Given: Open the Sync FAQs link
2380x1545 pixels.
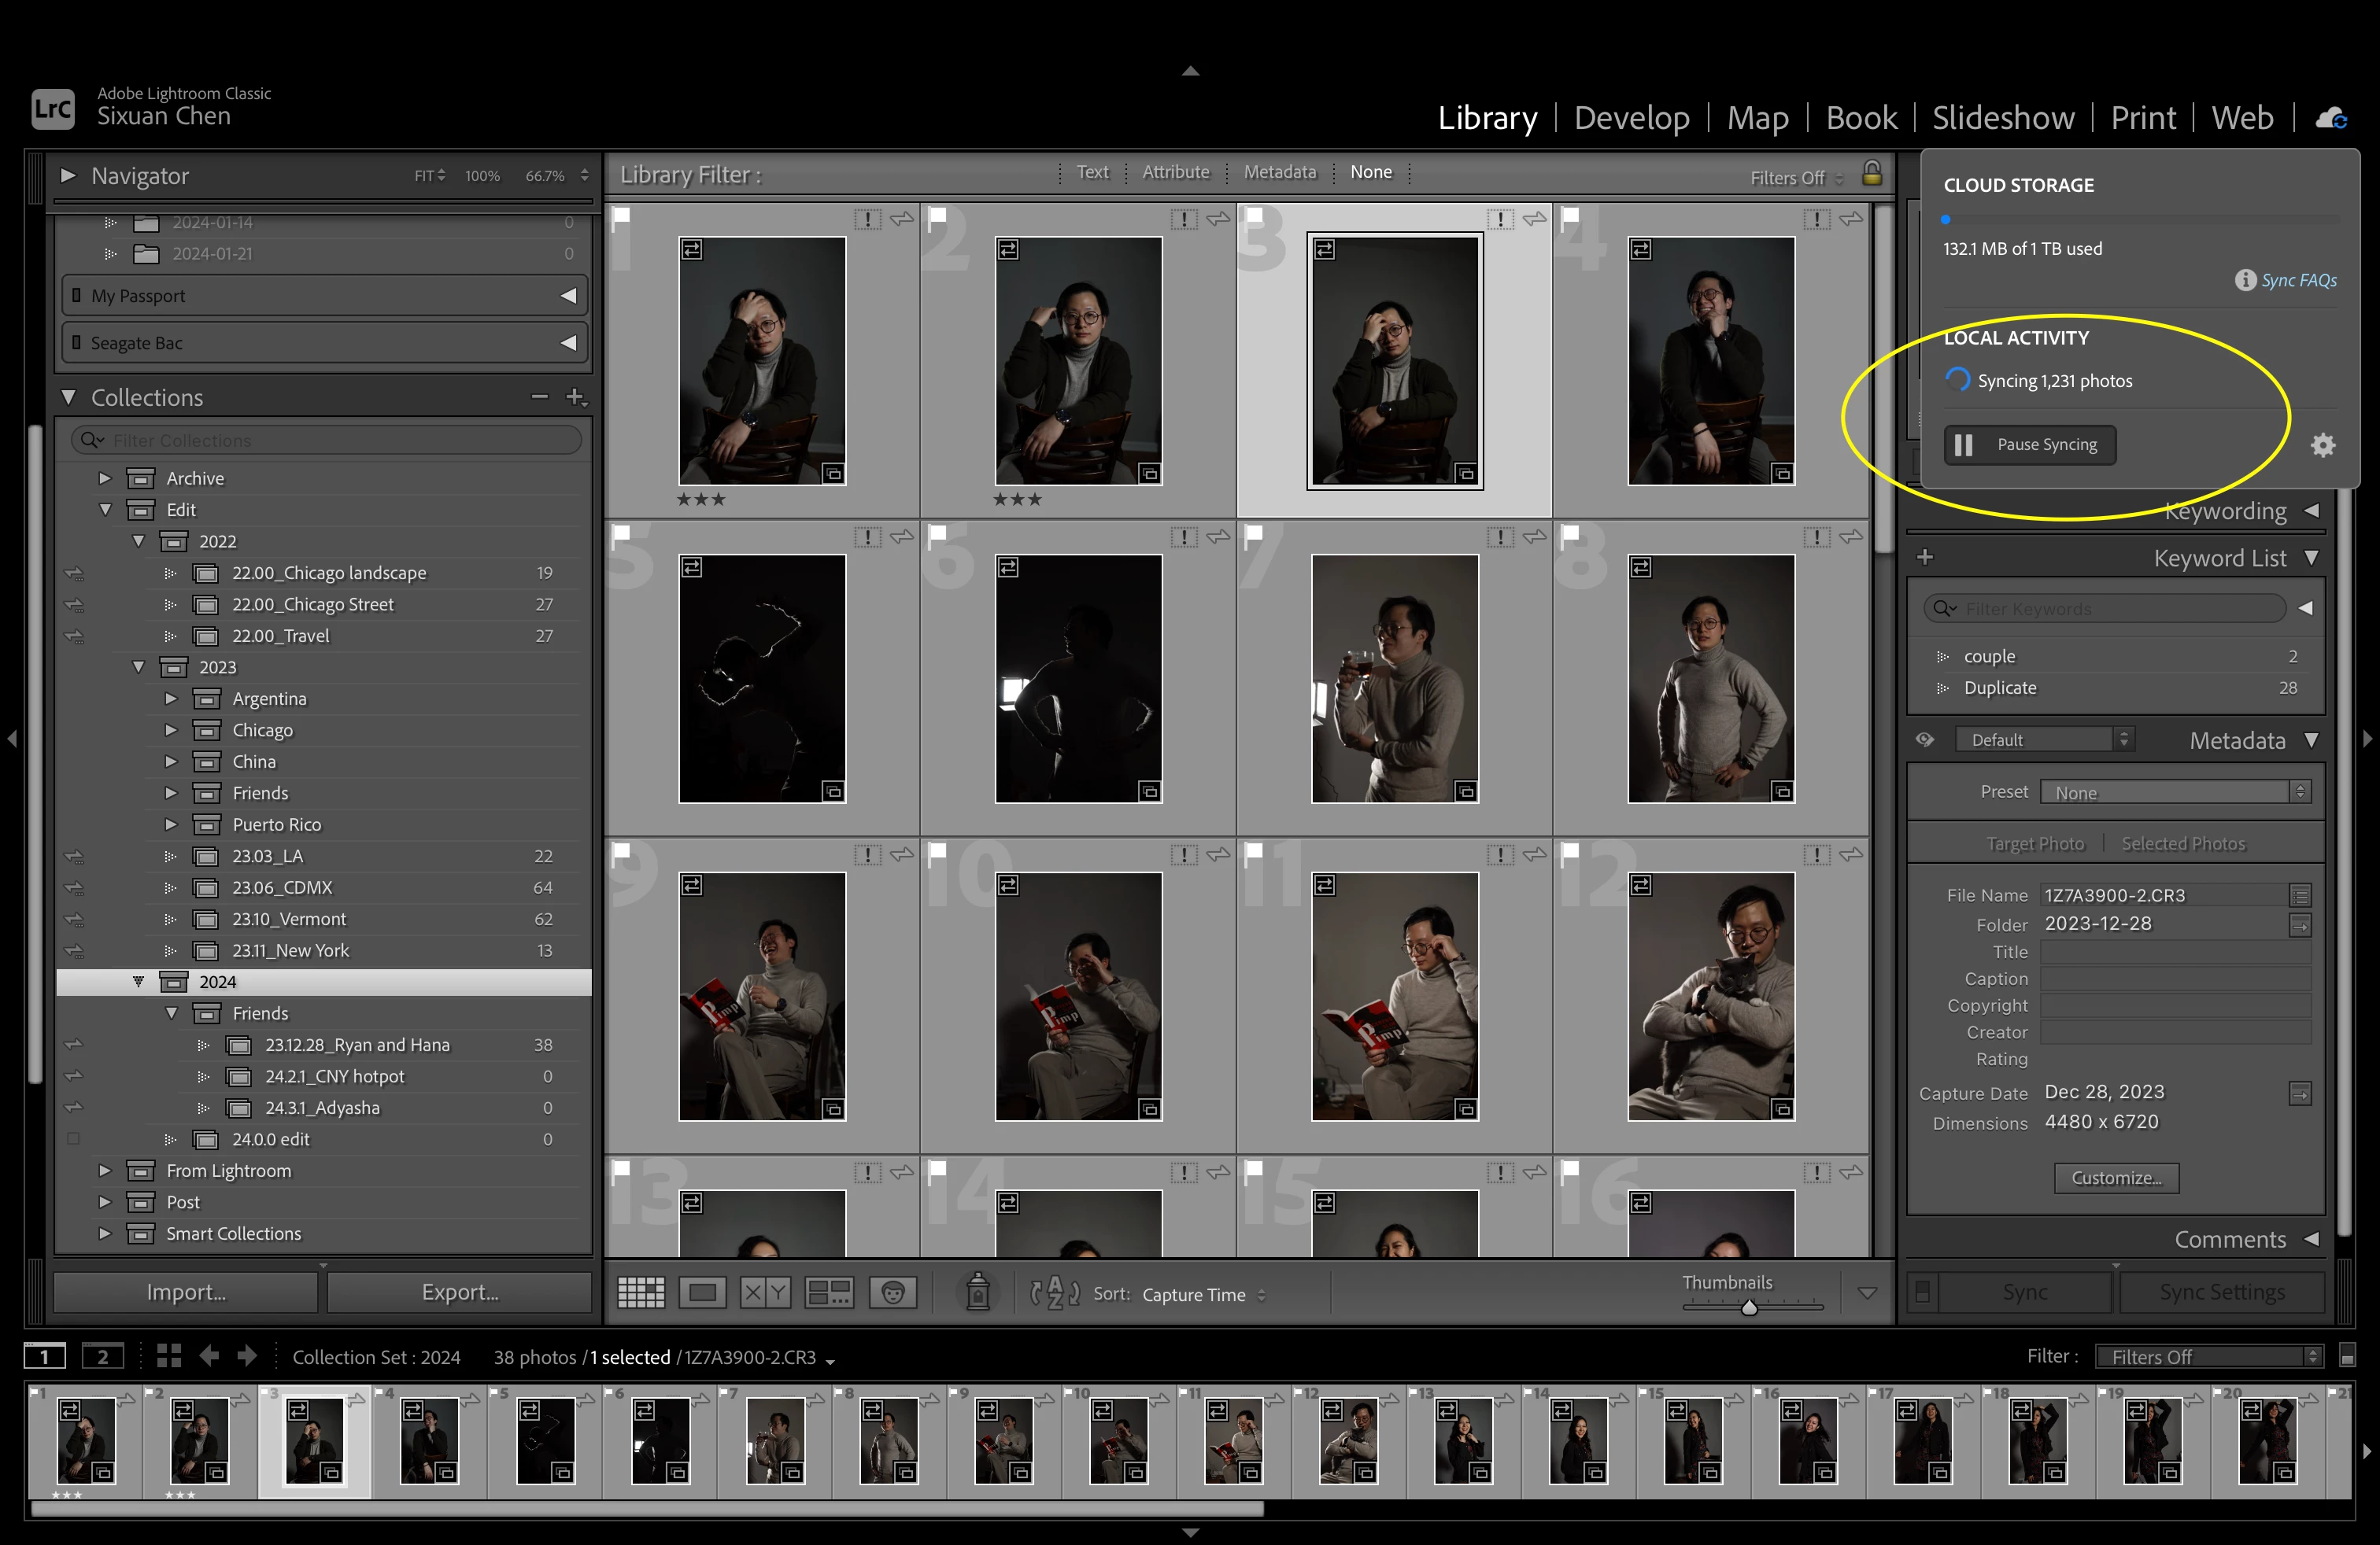Looking at the screenshot, I should point(2298,281).
